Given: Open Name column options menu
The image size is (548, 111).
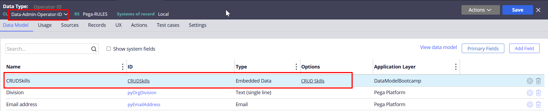Looking at the screenshot, I should 123,67.
